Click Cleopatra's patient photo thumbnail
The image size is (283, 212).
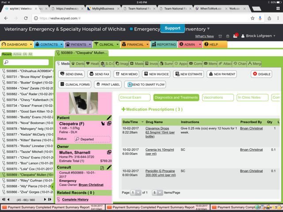84,103
